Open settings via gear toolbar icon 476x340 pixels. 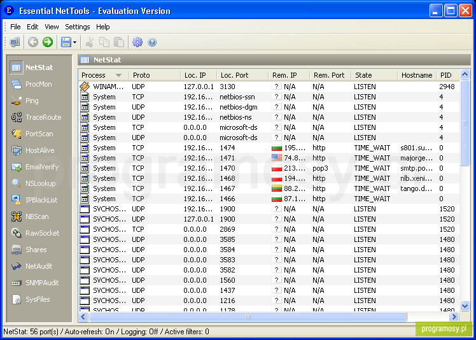point(137,42)
